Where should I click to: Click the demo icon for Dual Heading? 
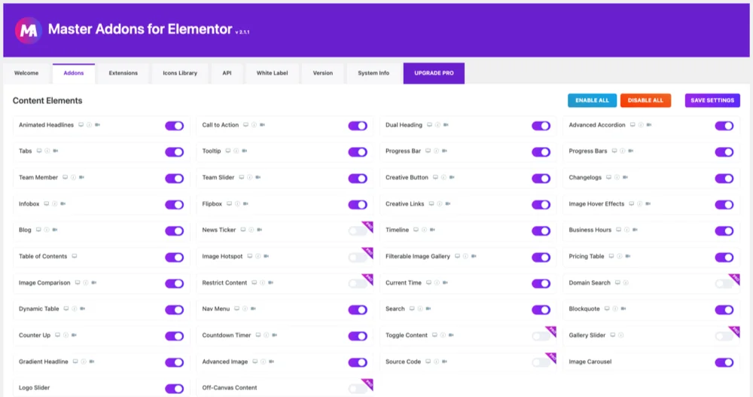click(x=430, y=125)
